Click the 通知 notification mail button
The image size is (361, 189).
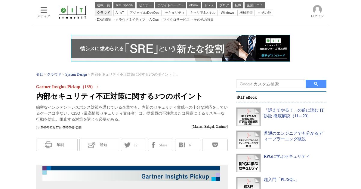point(99,145)
